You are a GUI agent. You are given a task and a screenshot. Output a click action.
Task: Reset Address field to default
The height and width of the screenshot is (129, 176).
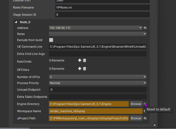coord(145,28)
